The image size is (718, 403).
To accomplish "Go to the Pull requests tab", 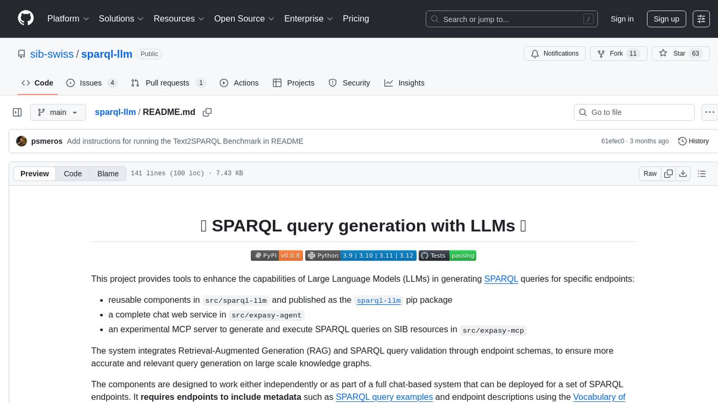I will click(167, 83).
